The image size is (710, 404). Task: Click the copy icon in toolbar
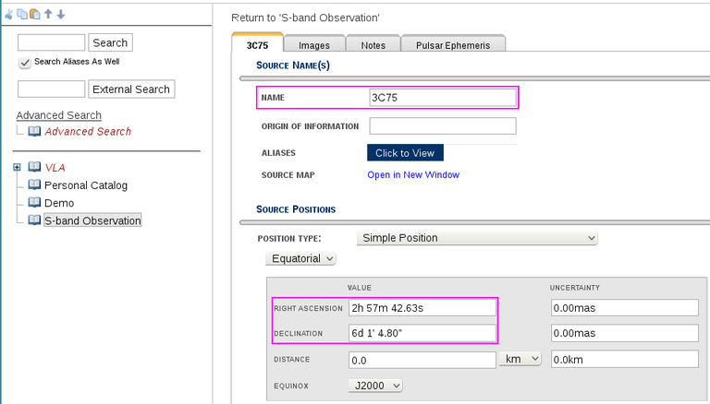tap(23, 15)
